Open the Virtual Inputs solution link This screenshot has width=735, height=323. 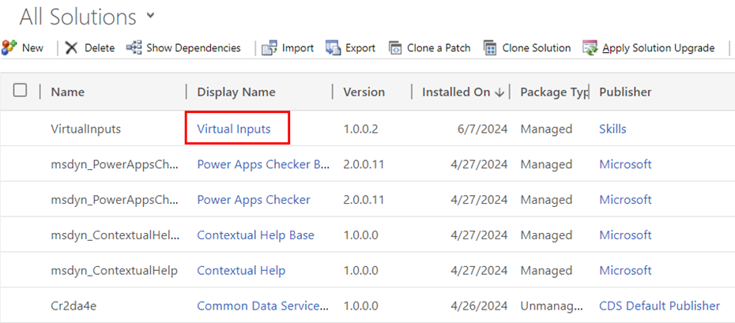[x=234, y=129]
